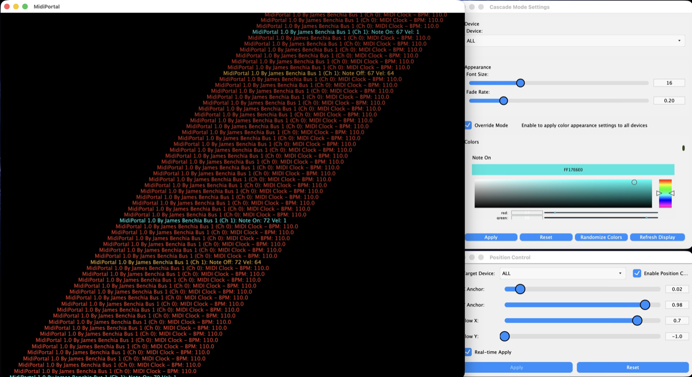Open the Device dropdown in Cascade Mode Settings
692x377 pixels.
coord(575,41)
